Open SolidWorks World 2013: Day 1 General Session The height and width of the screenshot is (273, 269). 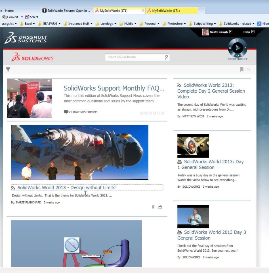211,165
